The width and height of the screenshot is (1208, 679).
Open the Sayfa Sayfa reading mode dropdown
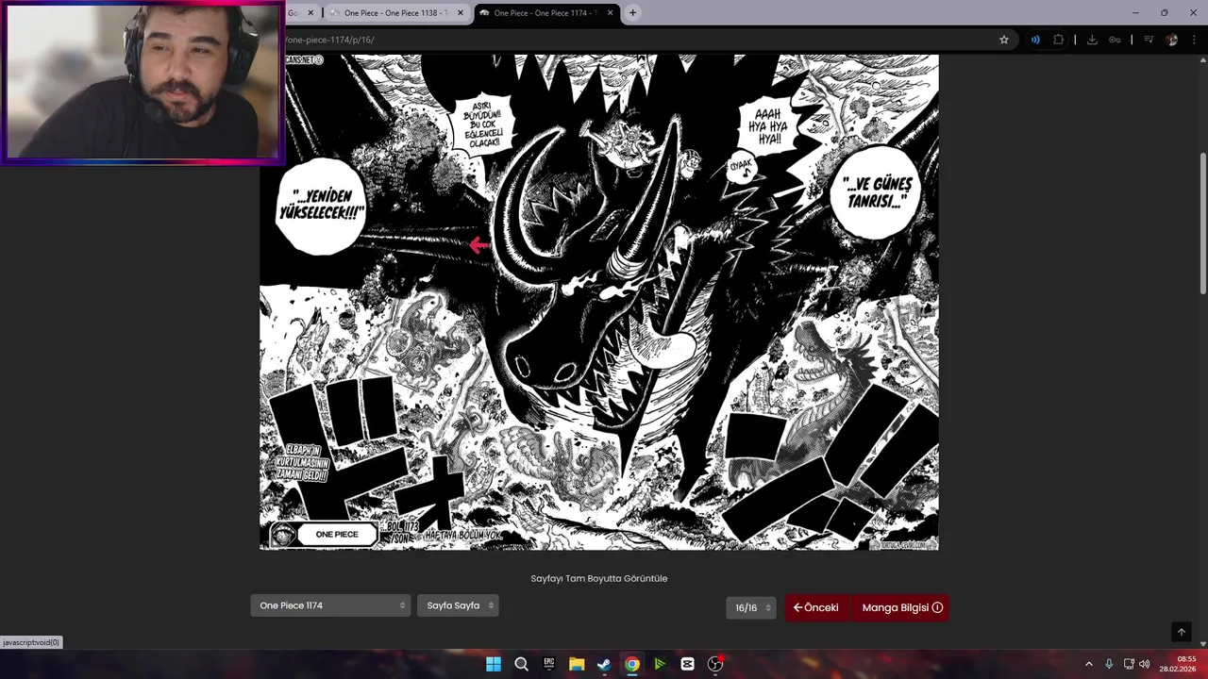click(x=458, y=605)
